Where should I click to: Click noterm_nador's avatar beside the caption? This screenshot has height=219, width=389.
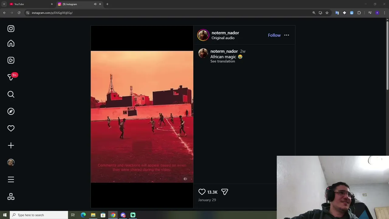(x=203, y=53)
